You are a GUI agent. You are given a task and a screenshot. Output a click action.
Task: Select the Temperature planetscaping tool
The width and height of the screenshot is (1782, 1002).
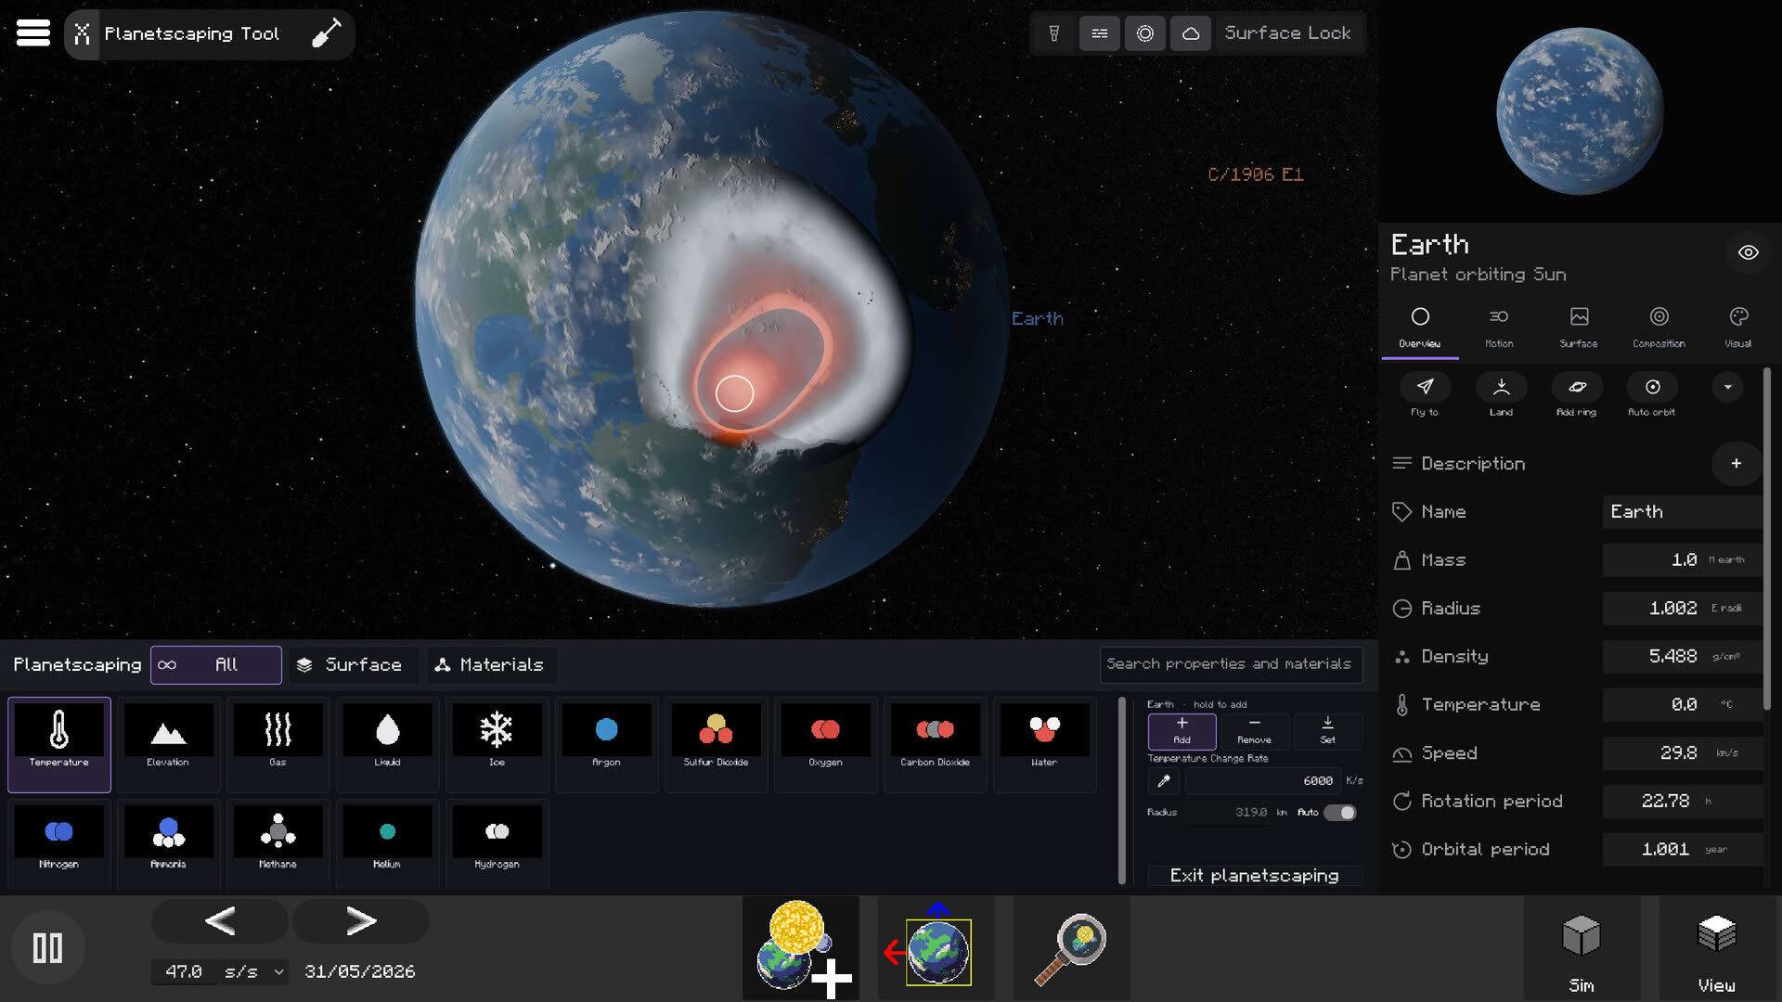[x=59, y=744]
